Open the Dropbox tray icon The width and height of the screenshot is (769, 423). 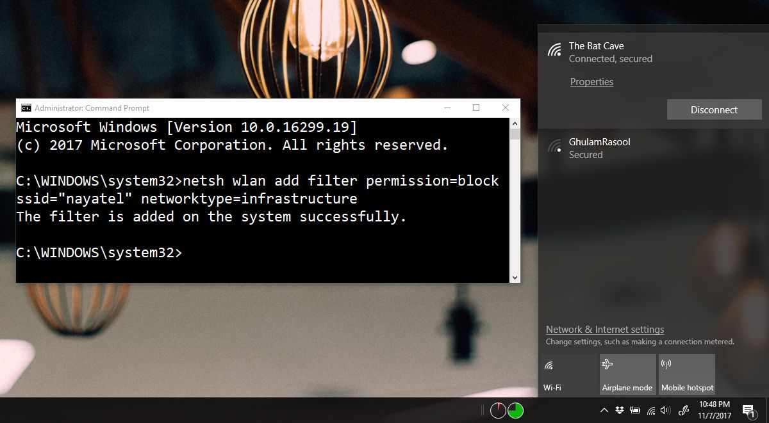[620, 410]
